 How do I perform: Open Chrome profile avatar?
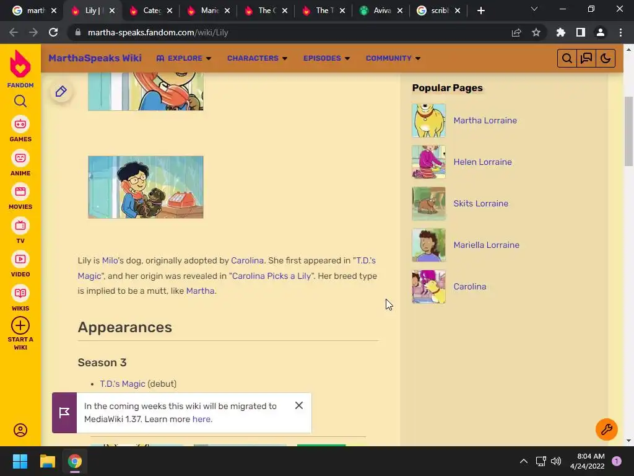[601, 32]
